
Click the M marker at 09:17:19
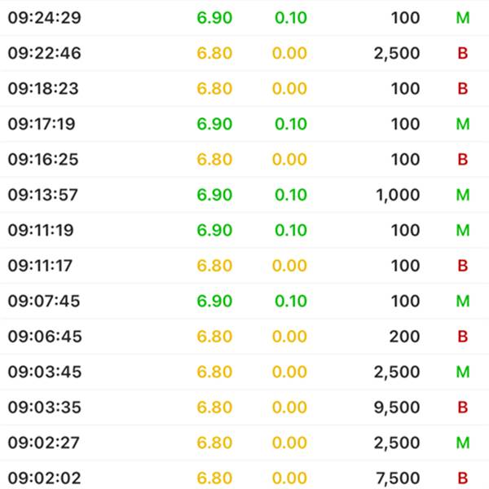462,124
